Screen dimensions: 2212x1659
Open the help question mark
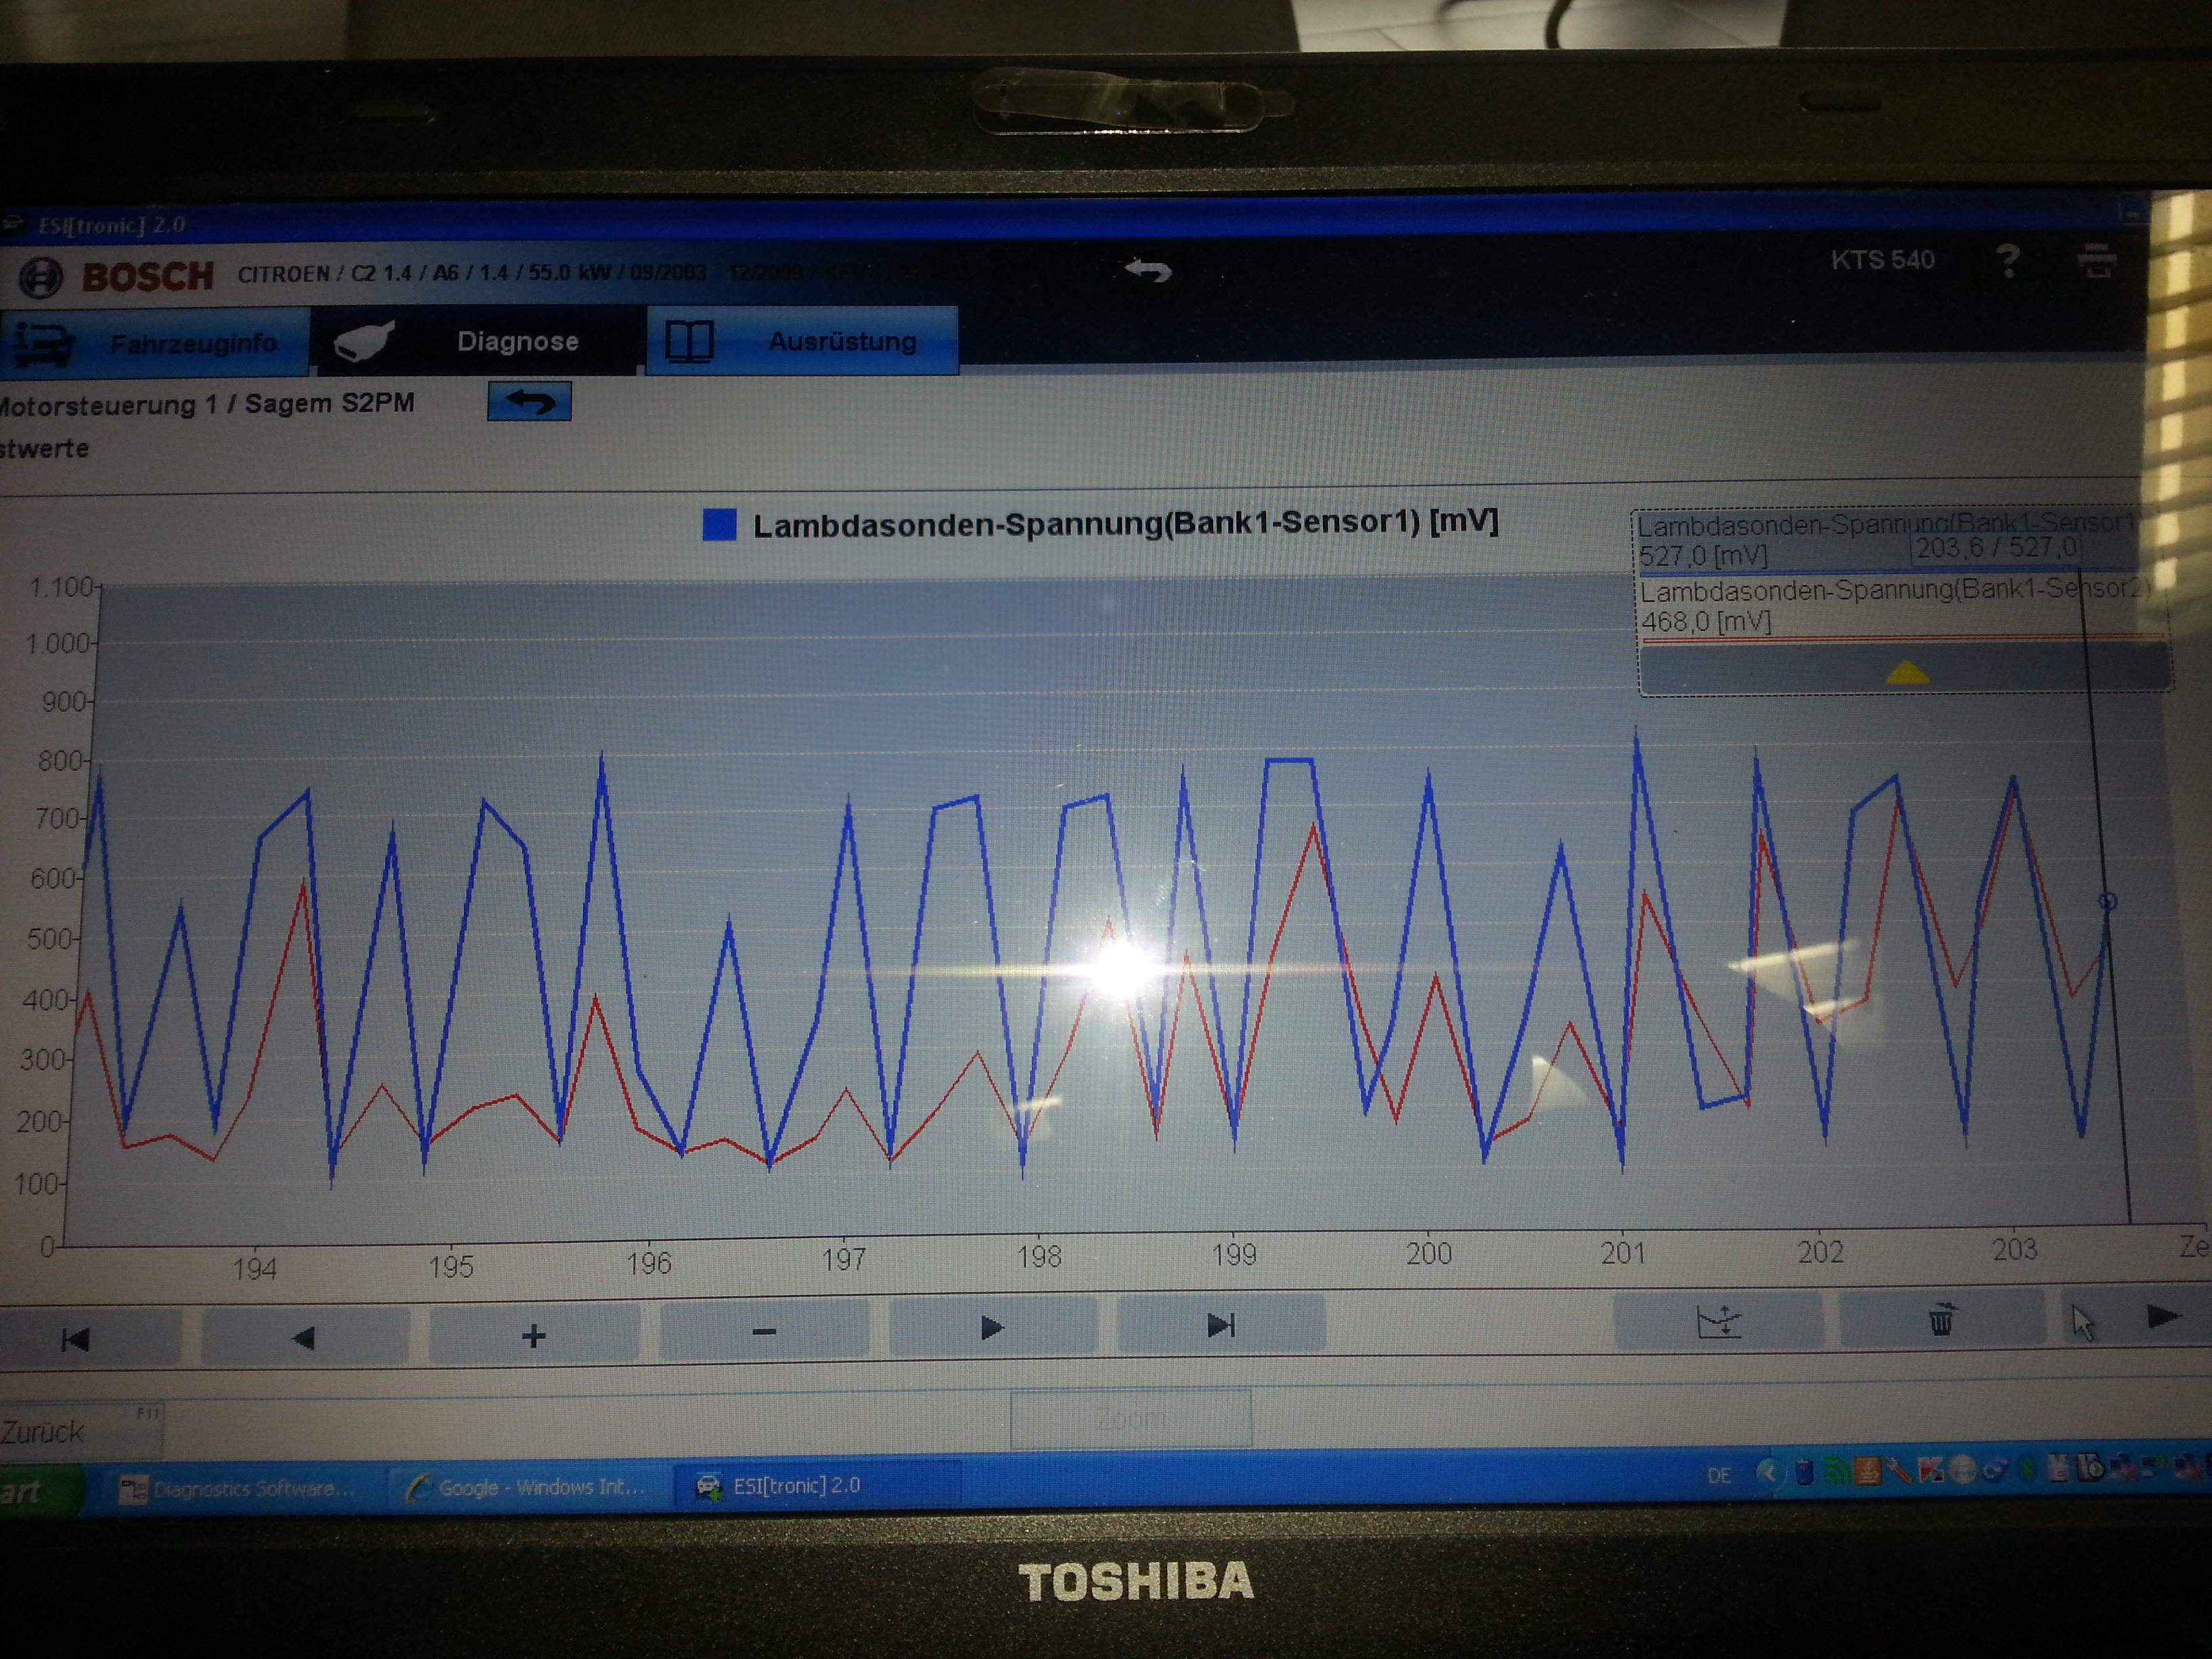coord(2007,262)
